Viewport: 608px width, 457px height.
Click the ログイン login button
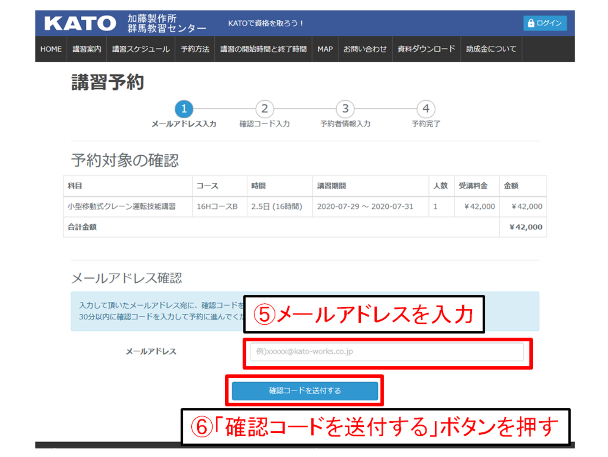pos(545,23)
